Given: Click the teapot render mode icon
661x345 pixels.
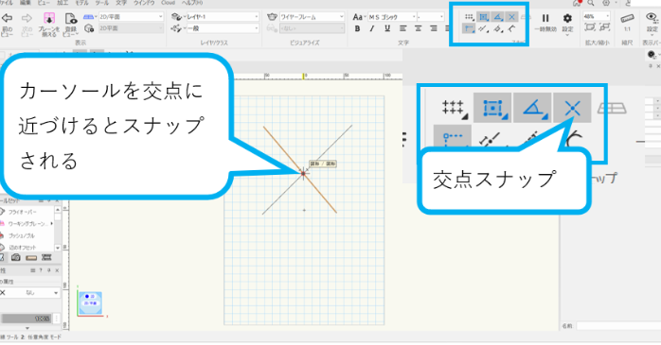Looking at the screenshot, I should 272,17.
